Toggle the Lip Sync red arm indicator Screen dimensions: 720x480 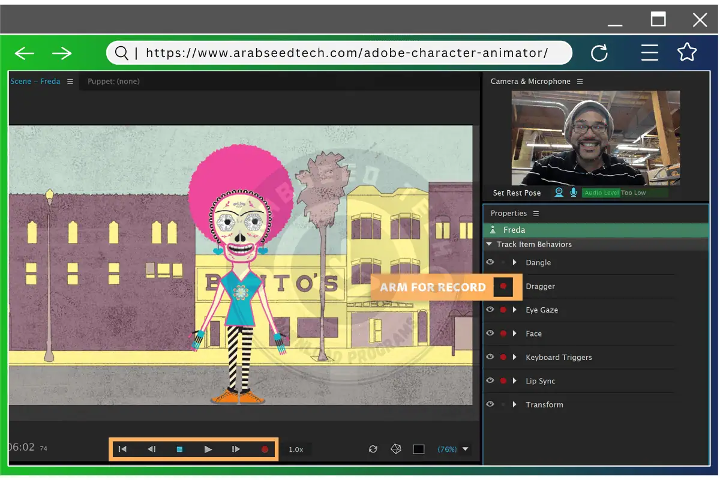[503, 380]
